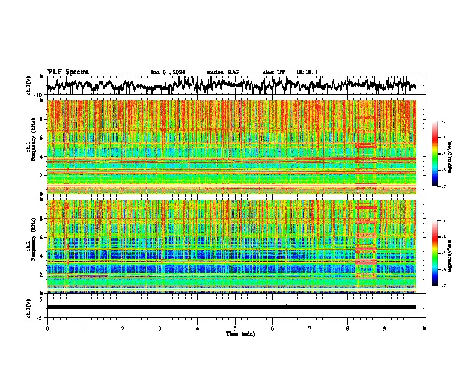Screen dimensions: 476x368
Task: Click the "Time (min)" axis title
Action: 240,334
